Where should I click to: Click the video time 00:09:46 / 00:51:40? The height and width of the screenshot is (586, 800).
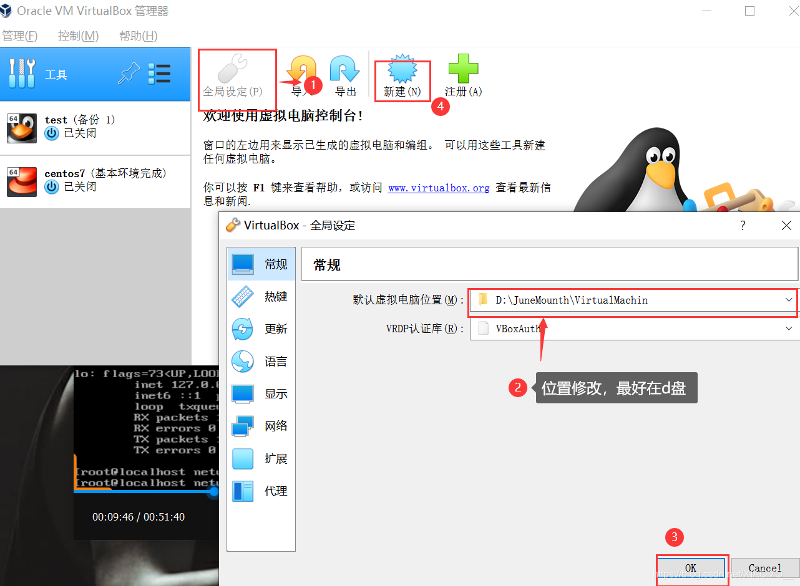(139, 517)
